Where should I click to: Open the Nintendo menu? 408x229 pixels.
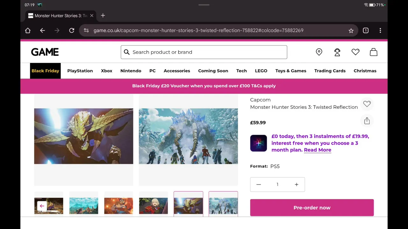(131, 71)
